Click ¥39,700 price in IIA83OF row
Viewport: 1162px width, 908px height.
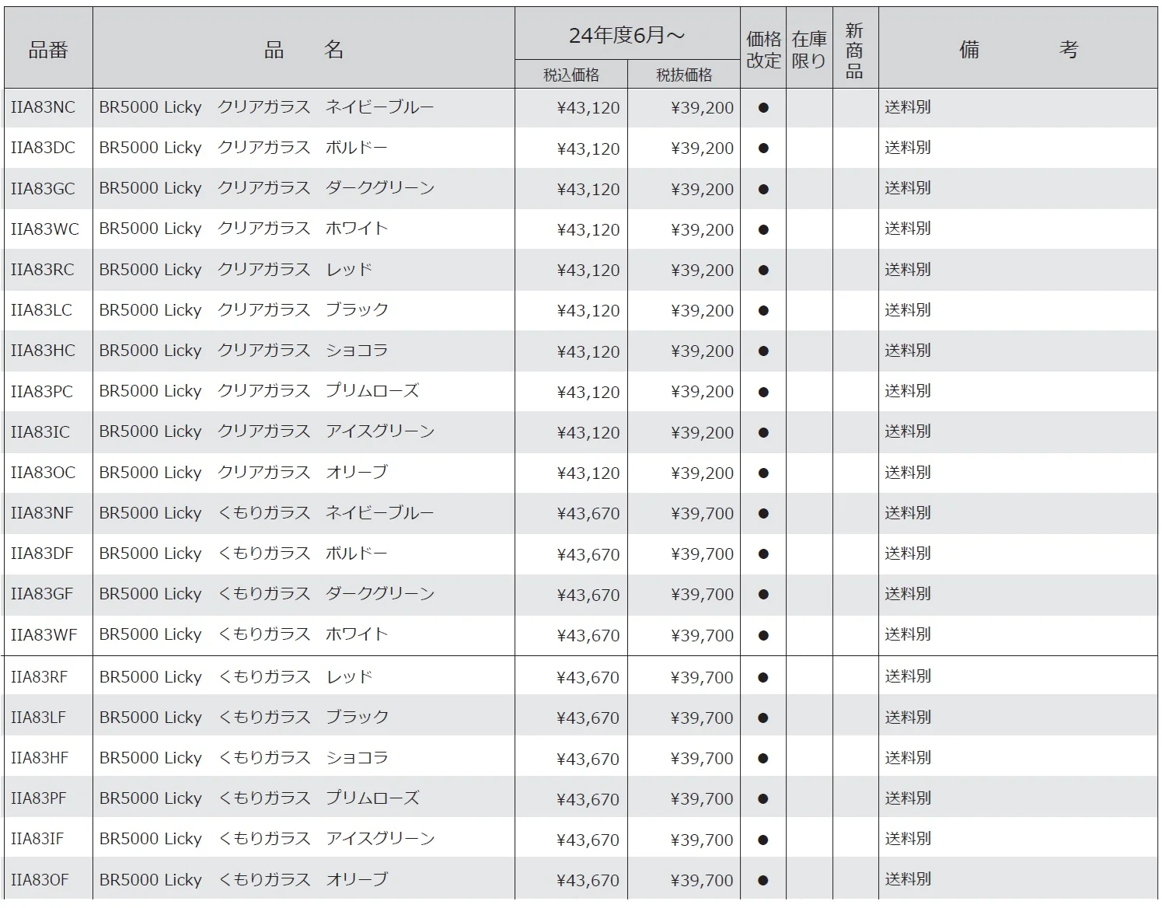click(x=702, y=881)
